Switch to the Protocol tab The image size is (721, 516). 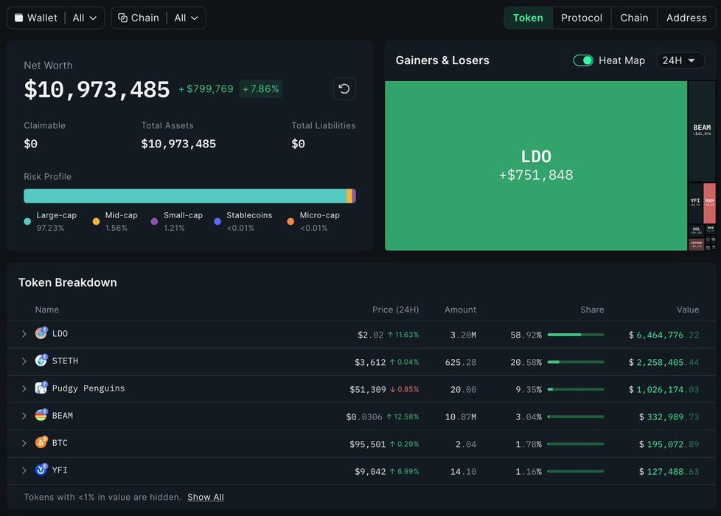point(582,18)
